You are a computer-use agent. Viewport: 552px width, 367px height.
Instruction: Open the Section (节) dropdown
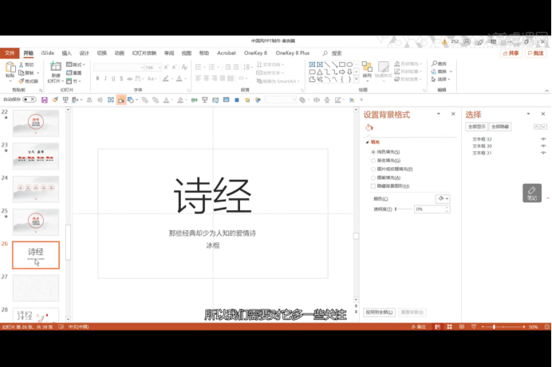tap(73, 81)
